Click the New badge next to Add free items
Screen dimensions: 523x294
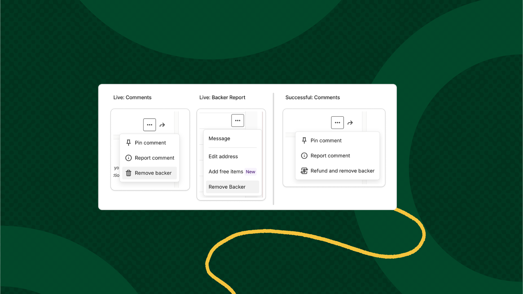[251, 172]
